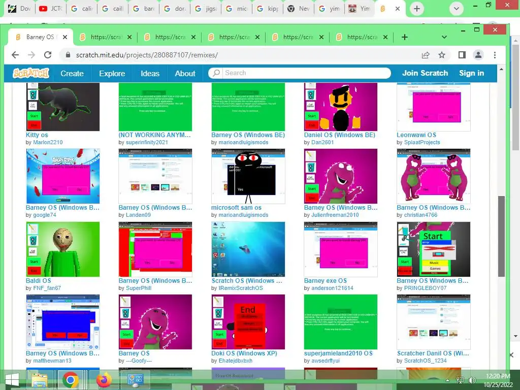Open Baldi OS project title

tap(39, 280)
